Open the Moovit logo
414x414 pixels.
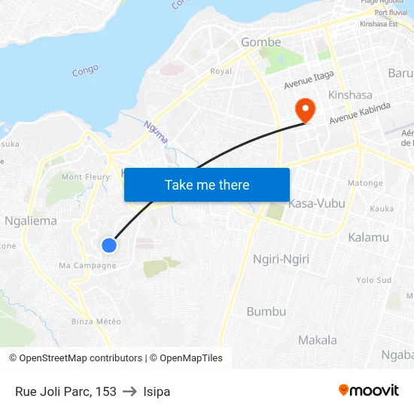(369, 390)
